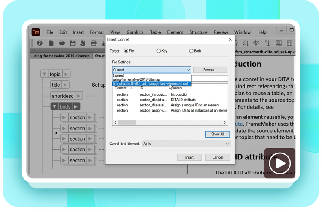Image resolution: width=322 pixels, height=212 pixels.
Task: Expand attributes of the title element
Action: coord(65,85)
